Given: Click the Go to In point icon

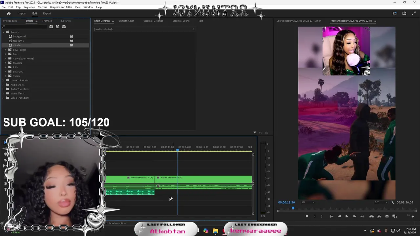Looking at the screenshot, I should coord(332,216).
